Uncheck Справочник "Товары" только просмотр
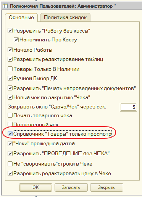Viewport: 142px width, 197px height. (x=10, y=134)
